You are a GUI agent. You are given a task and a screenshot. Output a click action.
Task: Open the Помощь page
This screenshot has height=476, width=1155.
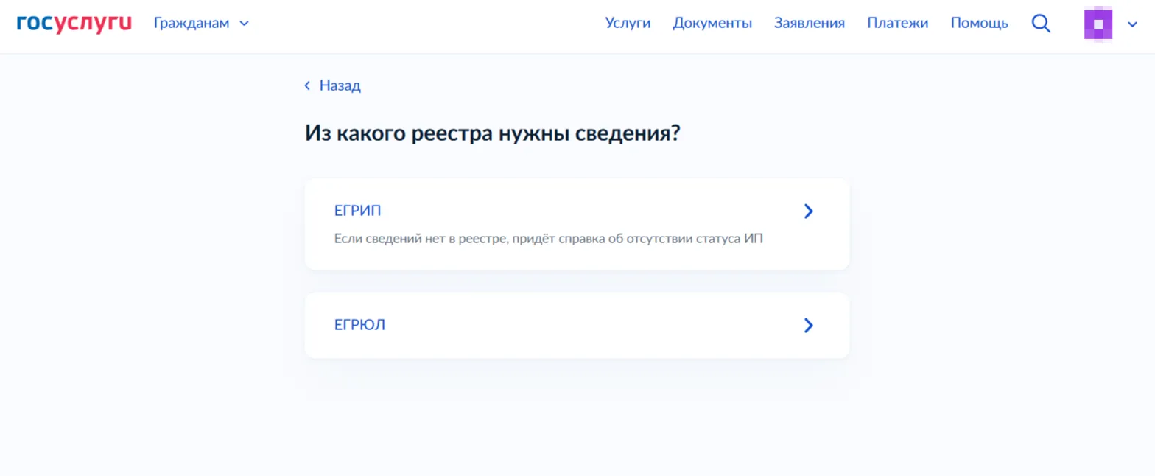(979, 23)
